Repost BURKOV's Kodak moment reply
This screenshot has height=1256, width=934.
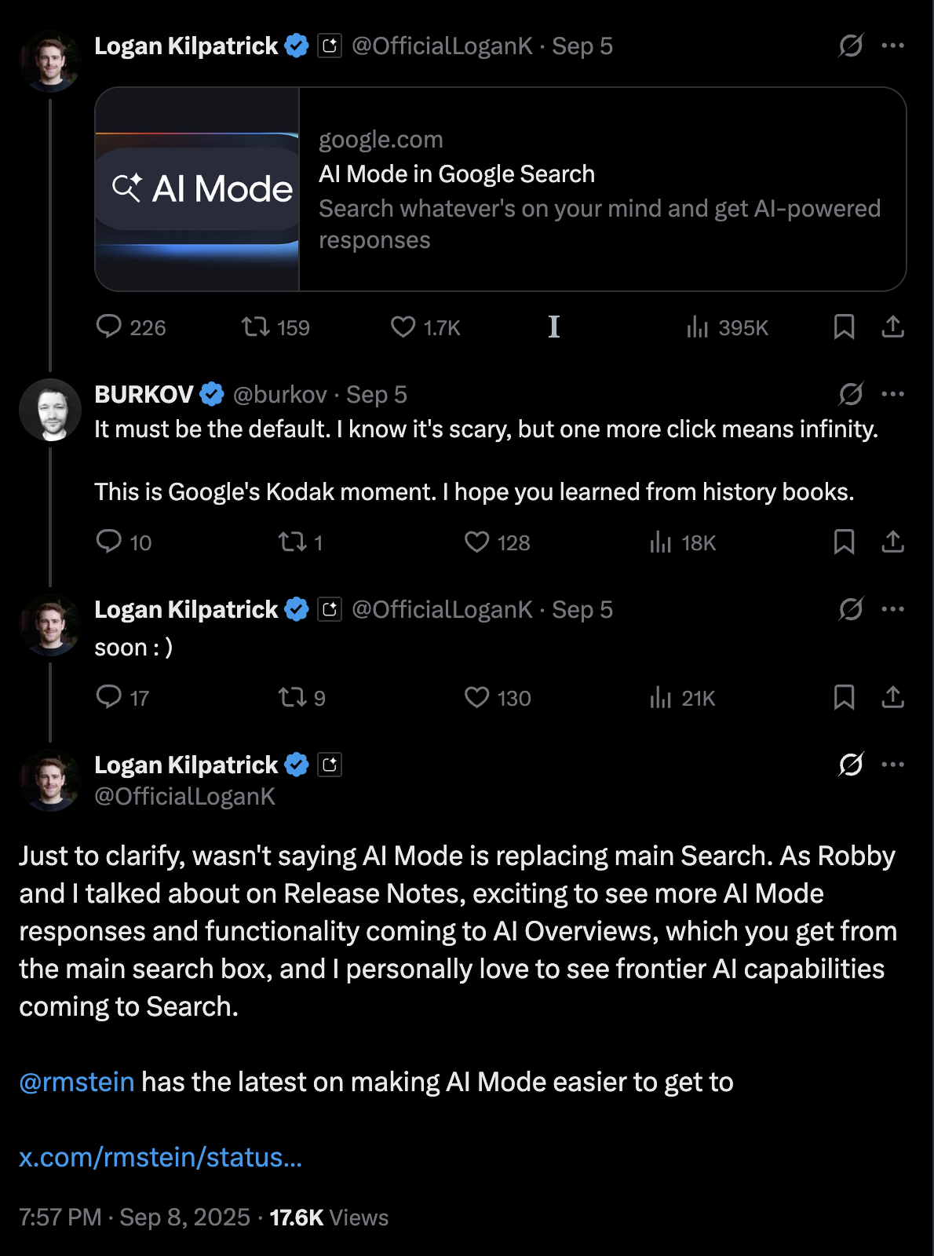point(293,542)
